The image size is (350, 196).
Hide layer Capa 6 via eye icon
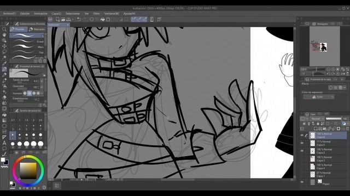tap(302, 136)
